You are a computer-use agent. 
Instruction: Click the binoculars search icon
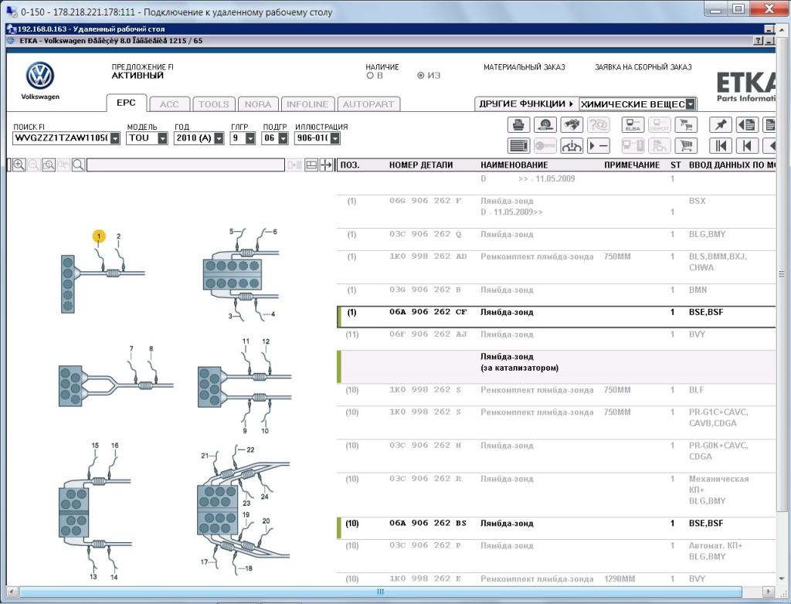click(x=572, y=124)
